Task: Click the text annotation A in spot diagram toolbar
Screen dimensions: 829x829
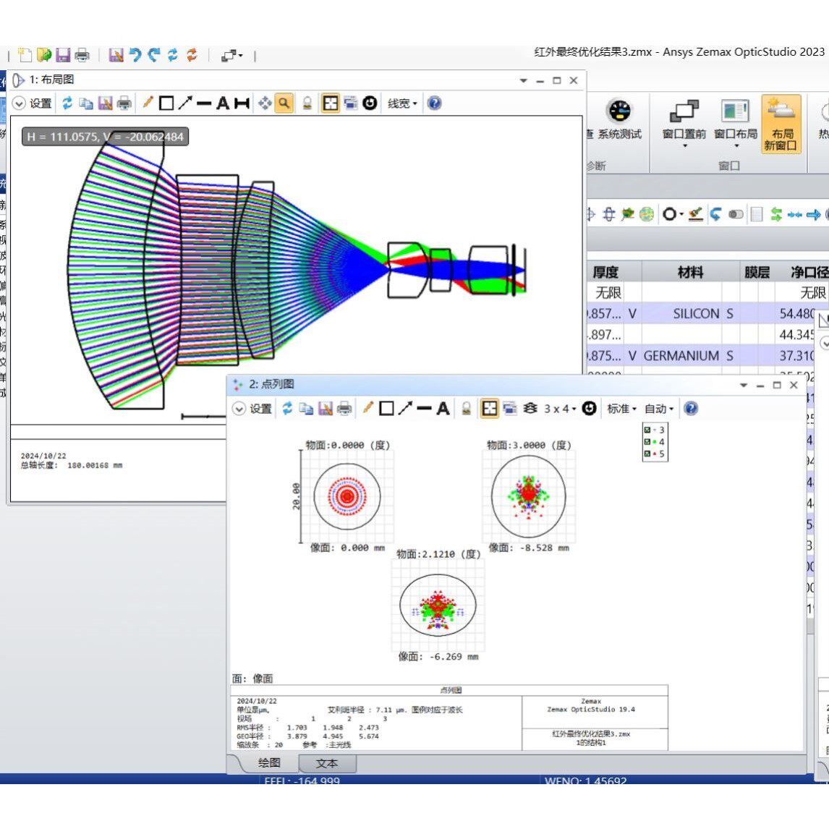Action: [443, 408]
